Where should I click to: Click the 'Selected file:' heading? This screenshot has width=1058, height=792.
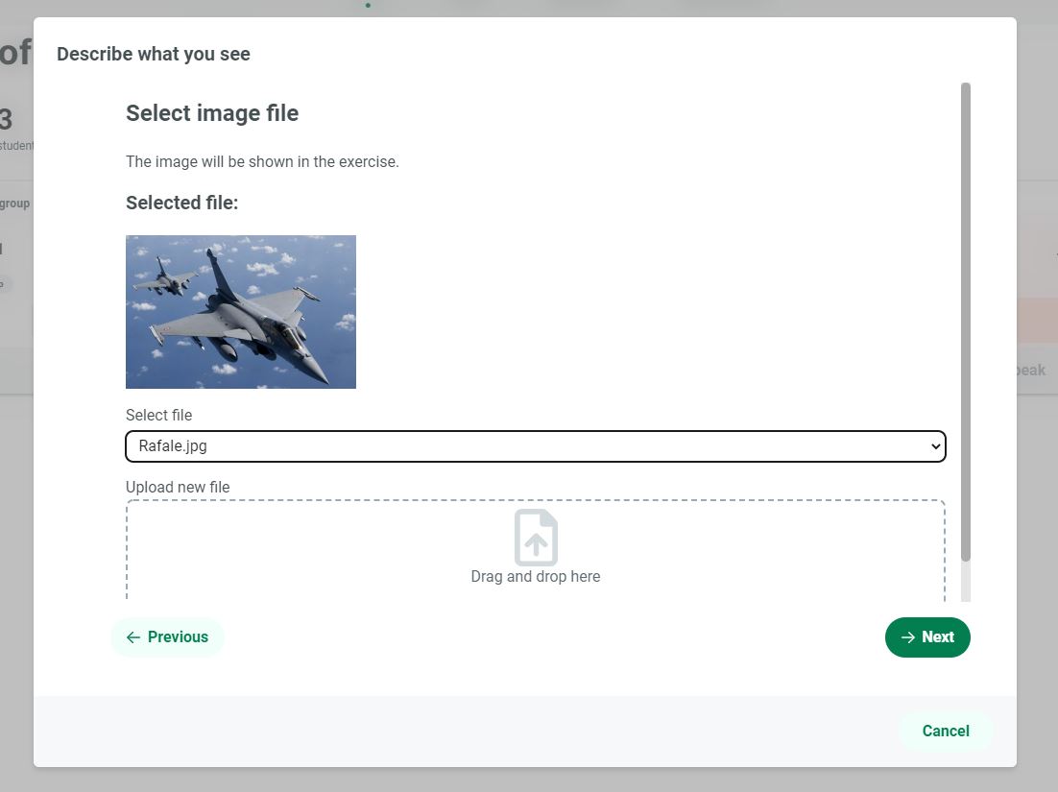click(181, 203)
